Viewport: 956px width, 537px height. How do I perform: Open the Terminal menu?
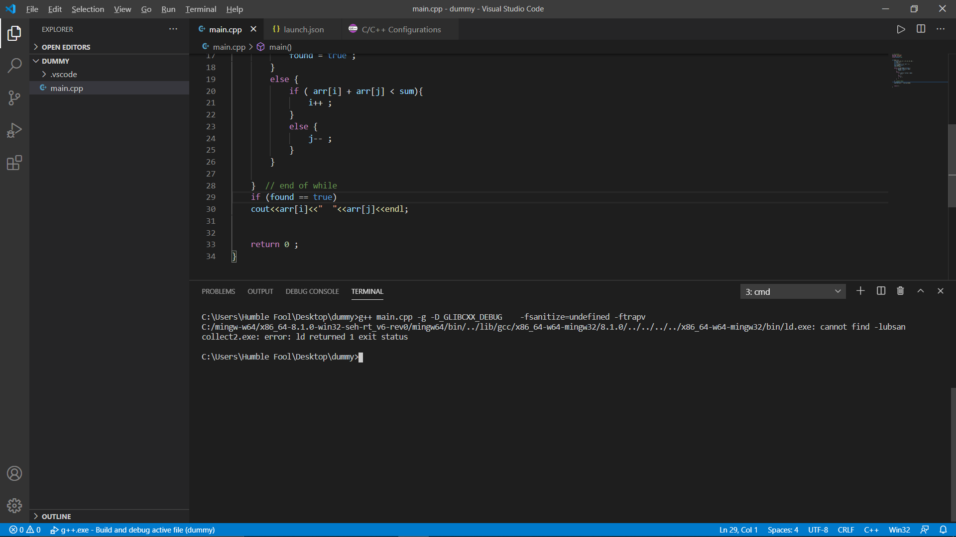point(200,9)
